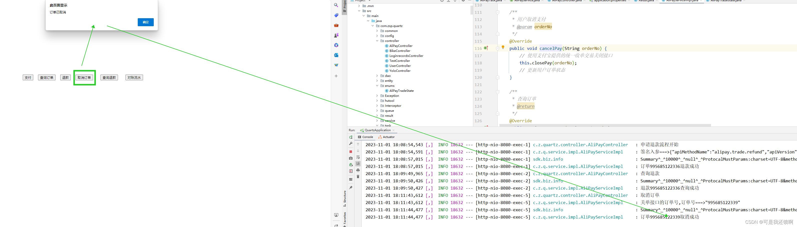Collapse the com.zsp.quartz package arrow
797x227 pixels.
tap(372, 26)
